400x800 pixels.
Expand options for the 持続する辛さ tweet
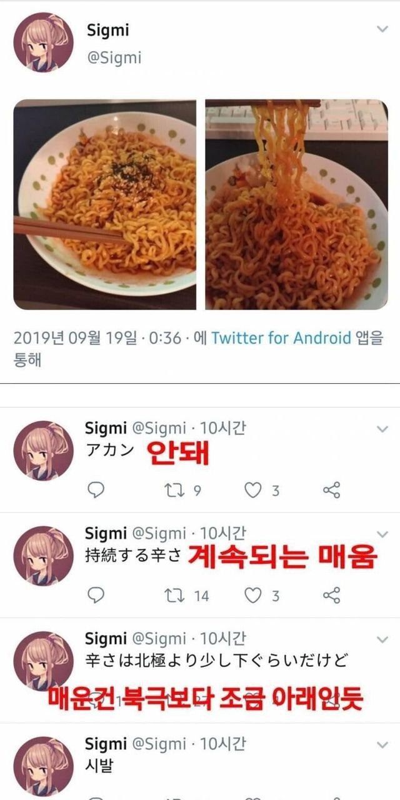(x=382, y=534)
